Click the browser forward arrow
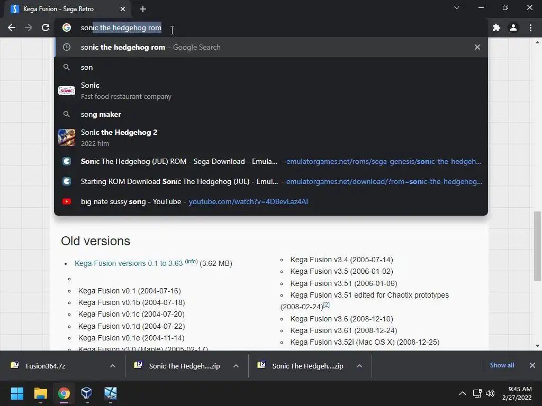542x406 pixels. tap(29, 27)
